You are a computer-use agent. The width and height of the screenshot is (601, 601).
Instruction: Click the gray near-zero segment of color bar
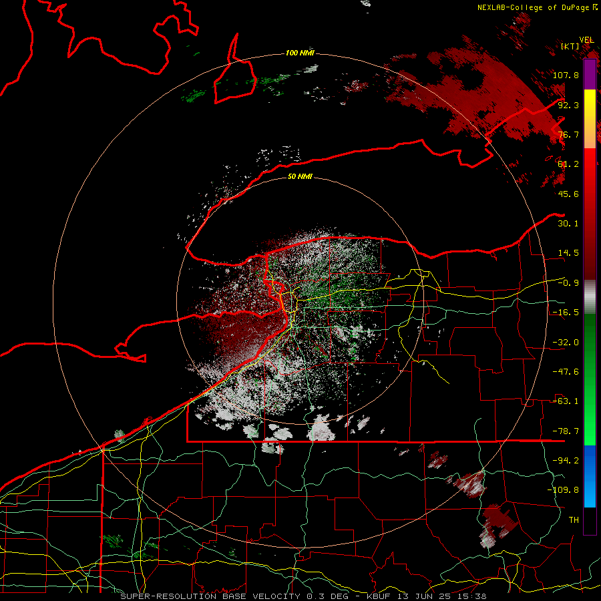tap(590, 297)
